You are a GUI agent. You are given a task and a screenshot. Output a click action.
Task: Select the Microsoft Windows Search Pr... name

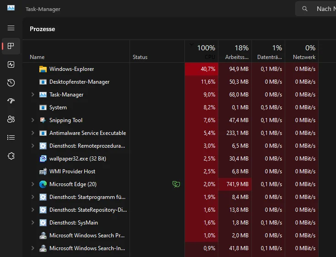point(87,236)
